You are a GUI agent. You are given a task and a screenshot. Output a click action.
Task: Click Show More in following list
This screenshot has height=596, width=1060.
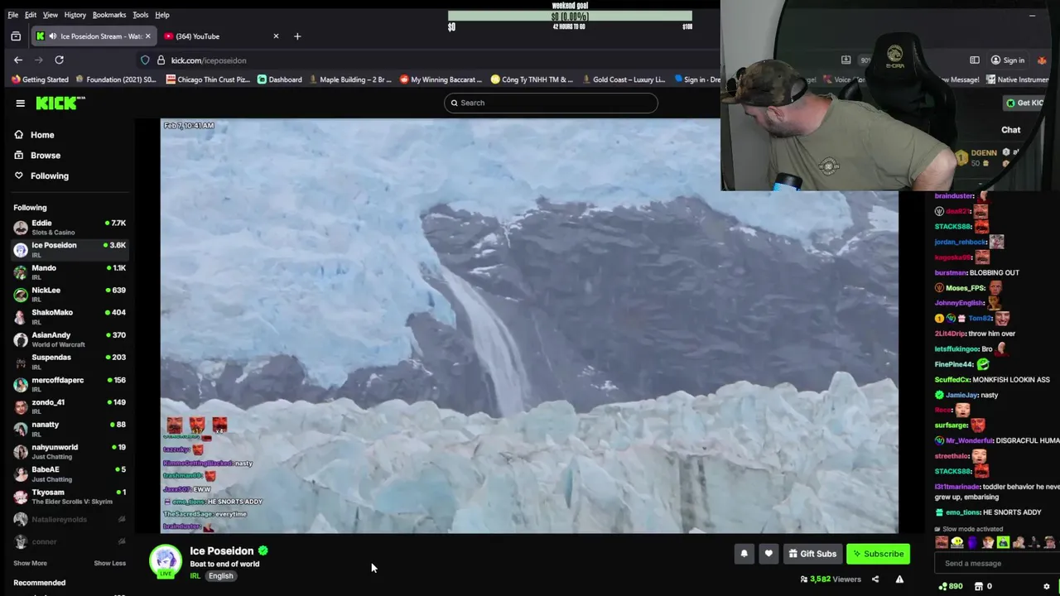[x=30, y=563]
